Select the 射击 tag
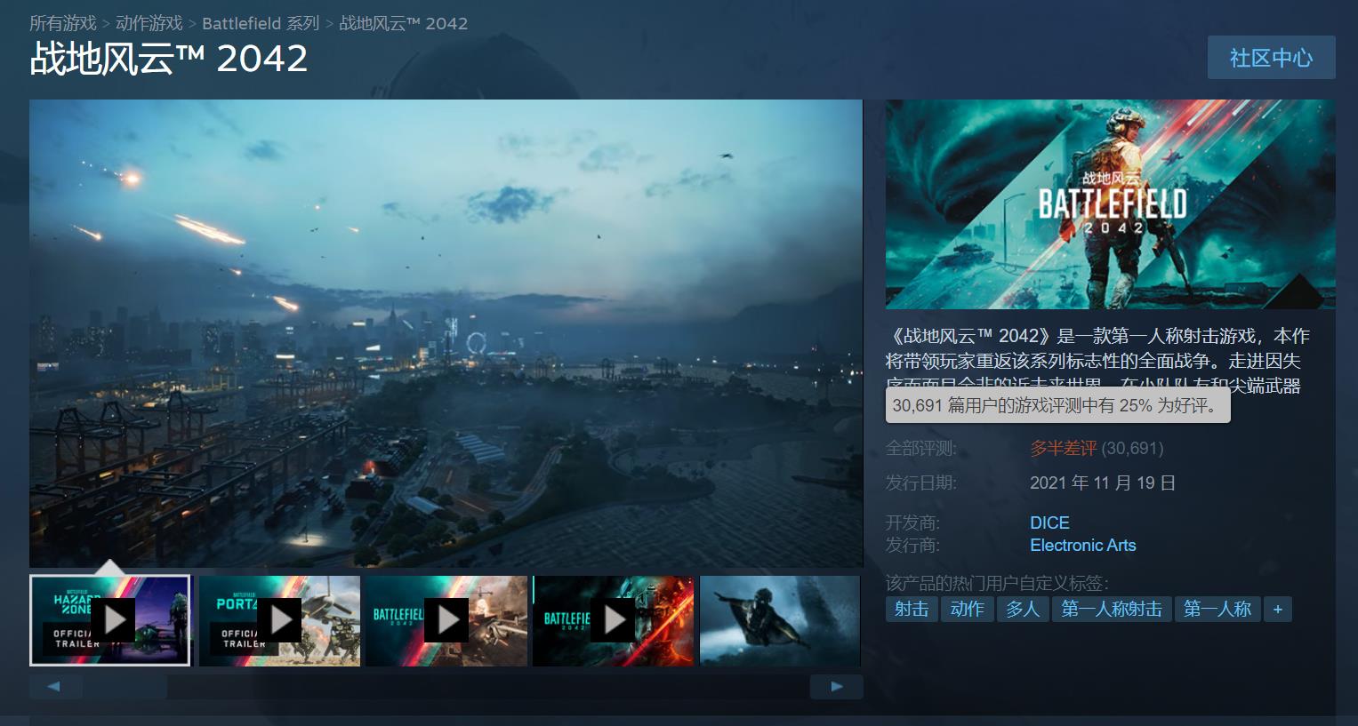Image resolution: width=1358 pixels, height=726 pixels. [x=911, y=610]
